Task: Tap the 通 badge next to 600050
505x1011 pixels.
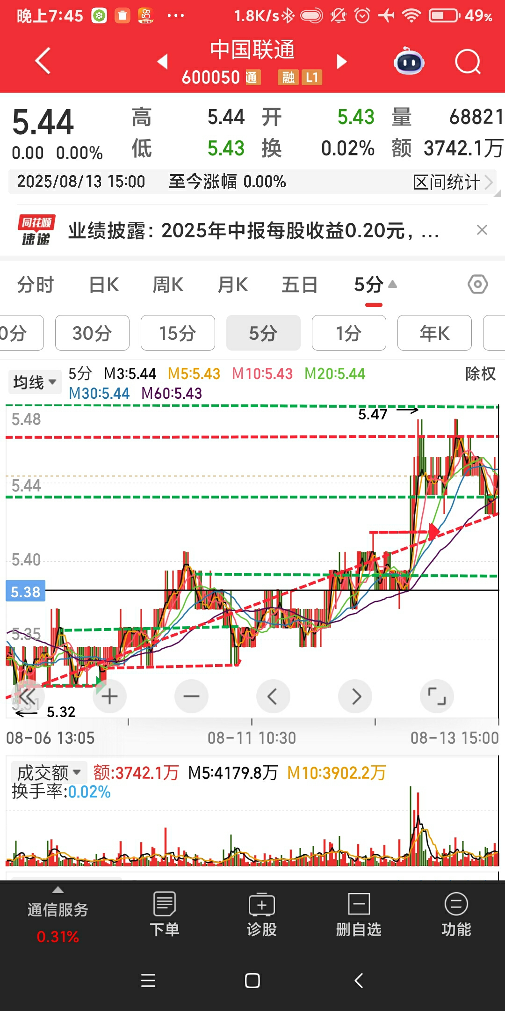Action: [252, 77]
